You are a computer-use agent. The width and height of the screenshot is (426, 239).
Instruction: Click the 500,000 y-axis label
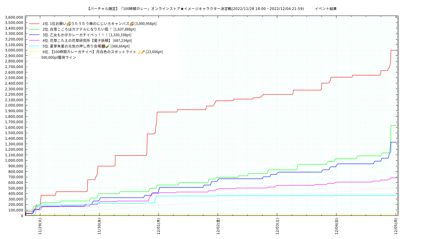pos(16,188)
